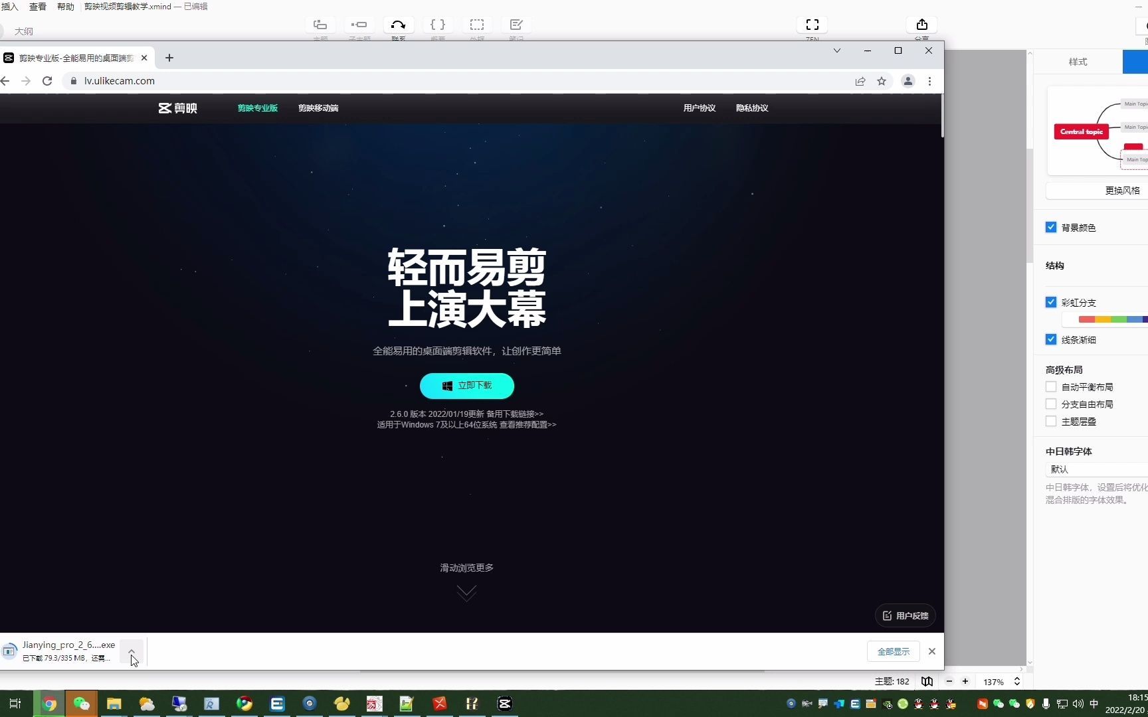Viewport: 1148px width, 717px height.
Task: Open the 中日韩字体 默认 dropdown
Action: (x=1096, y=469)
